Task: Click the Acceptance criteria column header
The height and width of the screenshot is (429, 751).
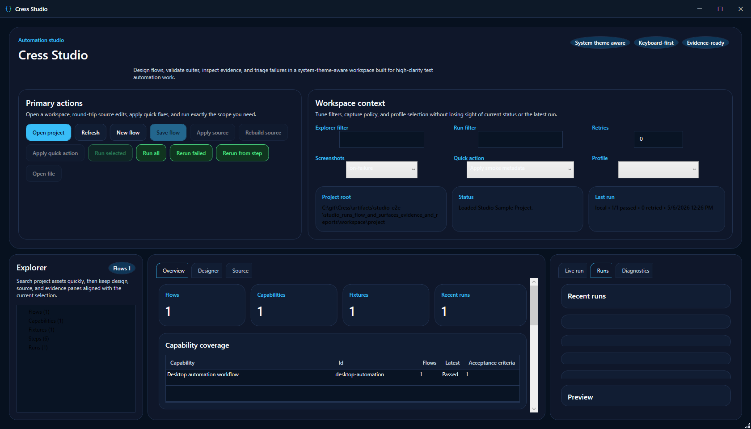Action: [492, 363]
